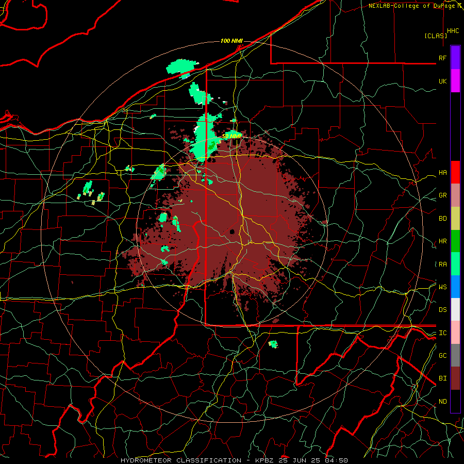Screen dimensions: 464x464
Task: Click the HR dark green legend swatch
Action: point(455,241)
